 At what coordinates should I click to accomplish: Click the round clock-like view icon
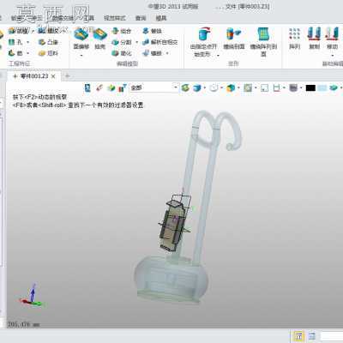click(x=214, y=87)
